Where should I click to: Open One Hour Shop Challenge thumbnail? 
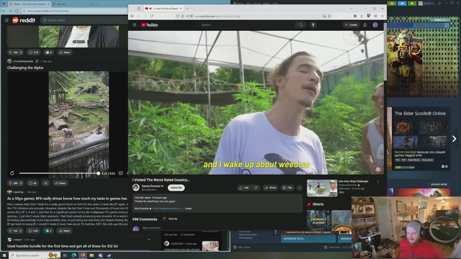322,188
